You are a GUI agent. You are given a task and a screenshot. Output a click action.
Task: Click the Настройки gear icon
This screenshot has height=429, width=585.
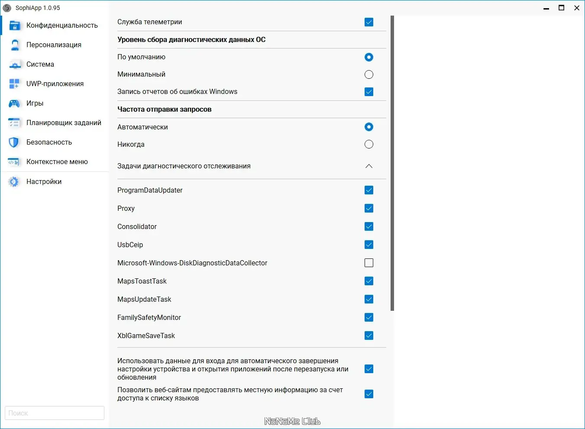tap(15, 182)
